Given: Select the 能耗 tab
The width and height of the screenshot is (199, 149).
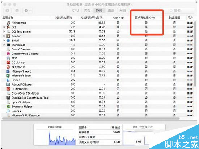Looking at the screenshot, I should coord(99,11).
